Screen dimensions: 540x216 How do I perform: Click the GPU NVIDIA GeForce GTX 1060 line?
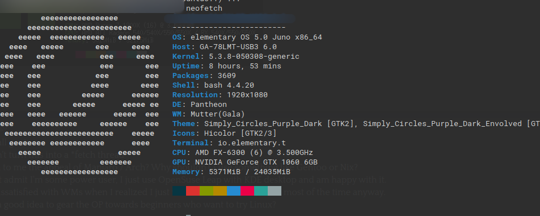coord(245,162)
